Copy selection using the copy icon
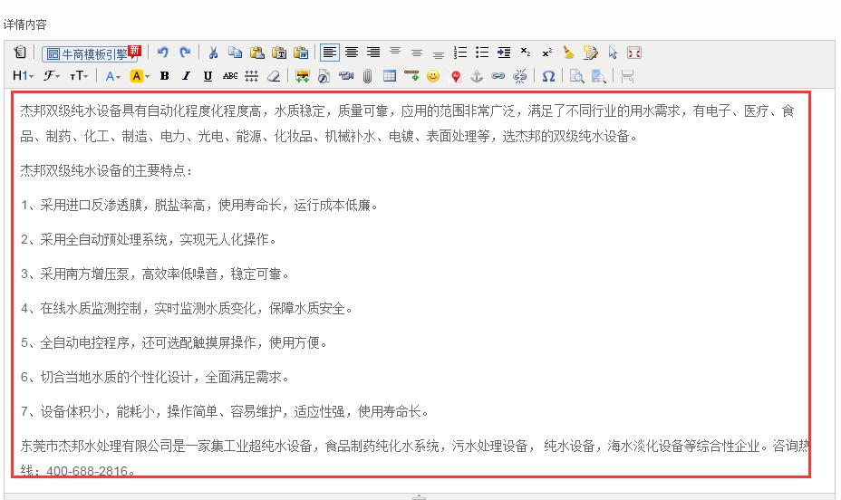 [235, 53]
